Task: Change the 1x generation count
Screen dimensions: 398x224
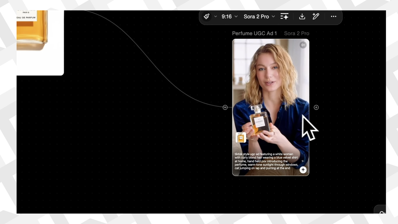Action: [x=303, y=161]
